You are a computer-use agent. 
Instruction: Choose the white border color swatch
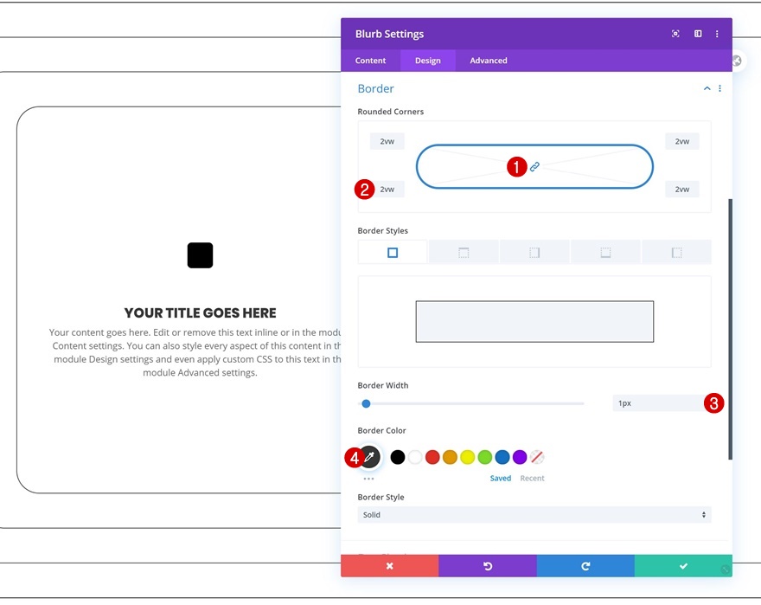[415, 457]
